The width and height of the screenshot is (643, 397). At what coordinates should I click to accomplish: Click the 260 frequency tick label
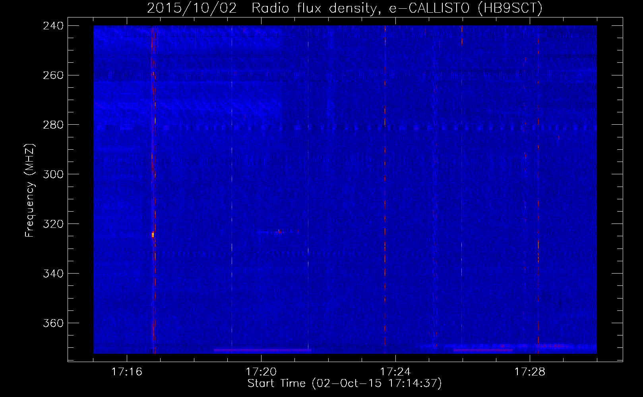coord(53,75)
